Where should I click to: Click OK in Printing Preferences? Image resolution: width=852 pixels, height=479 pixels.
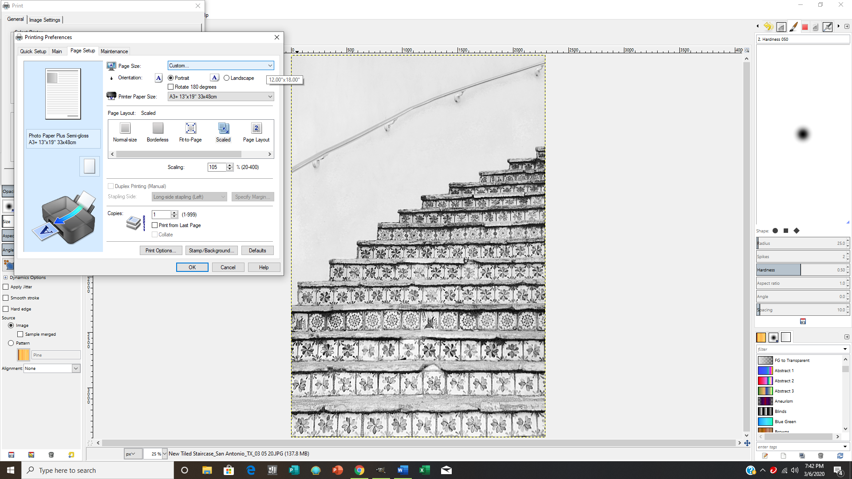192,267
